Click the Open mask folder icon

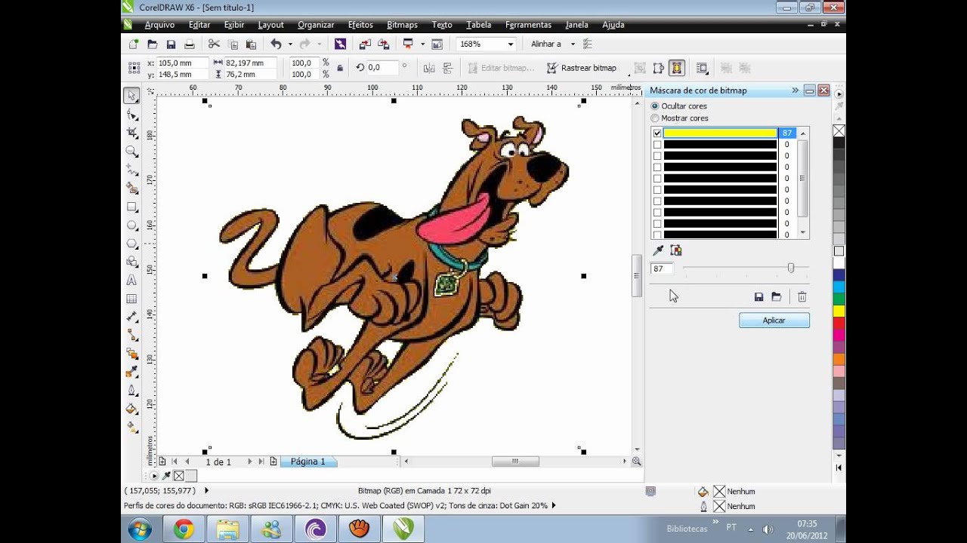(776, 297)
